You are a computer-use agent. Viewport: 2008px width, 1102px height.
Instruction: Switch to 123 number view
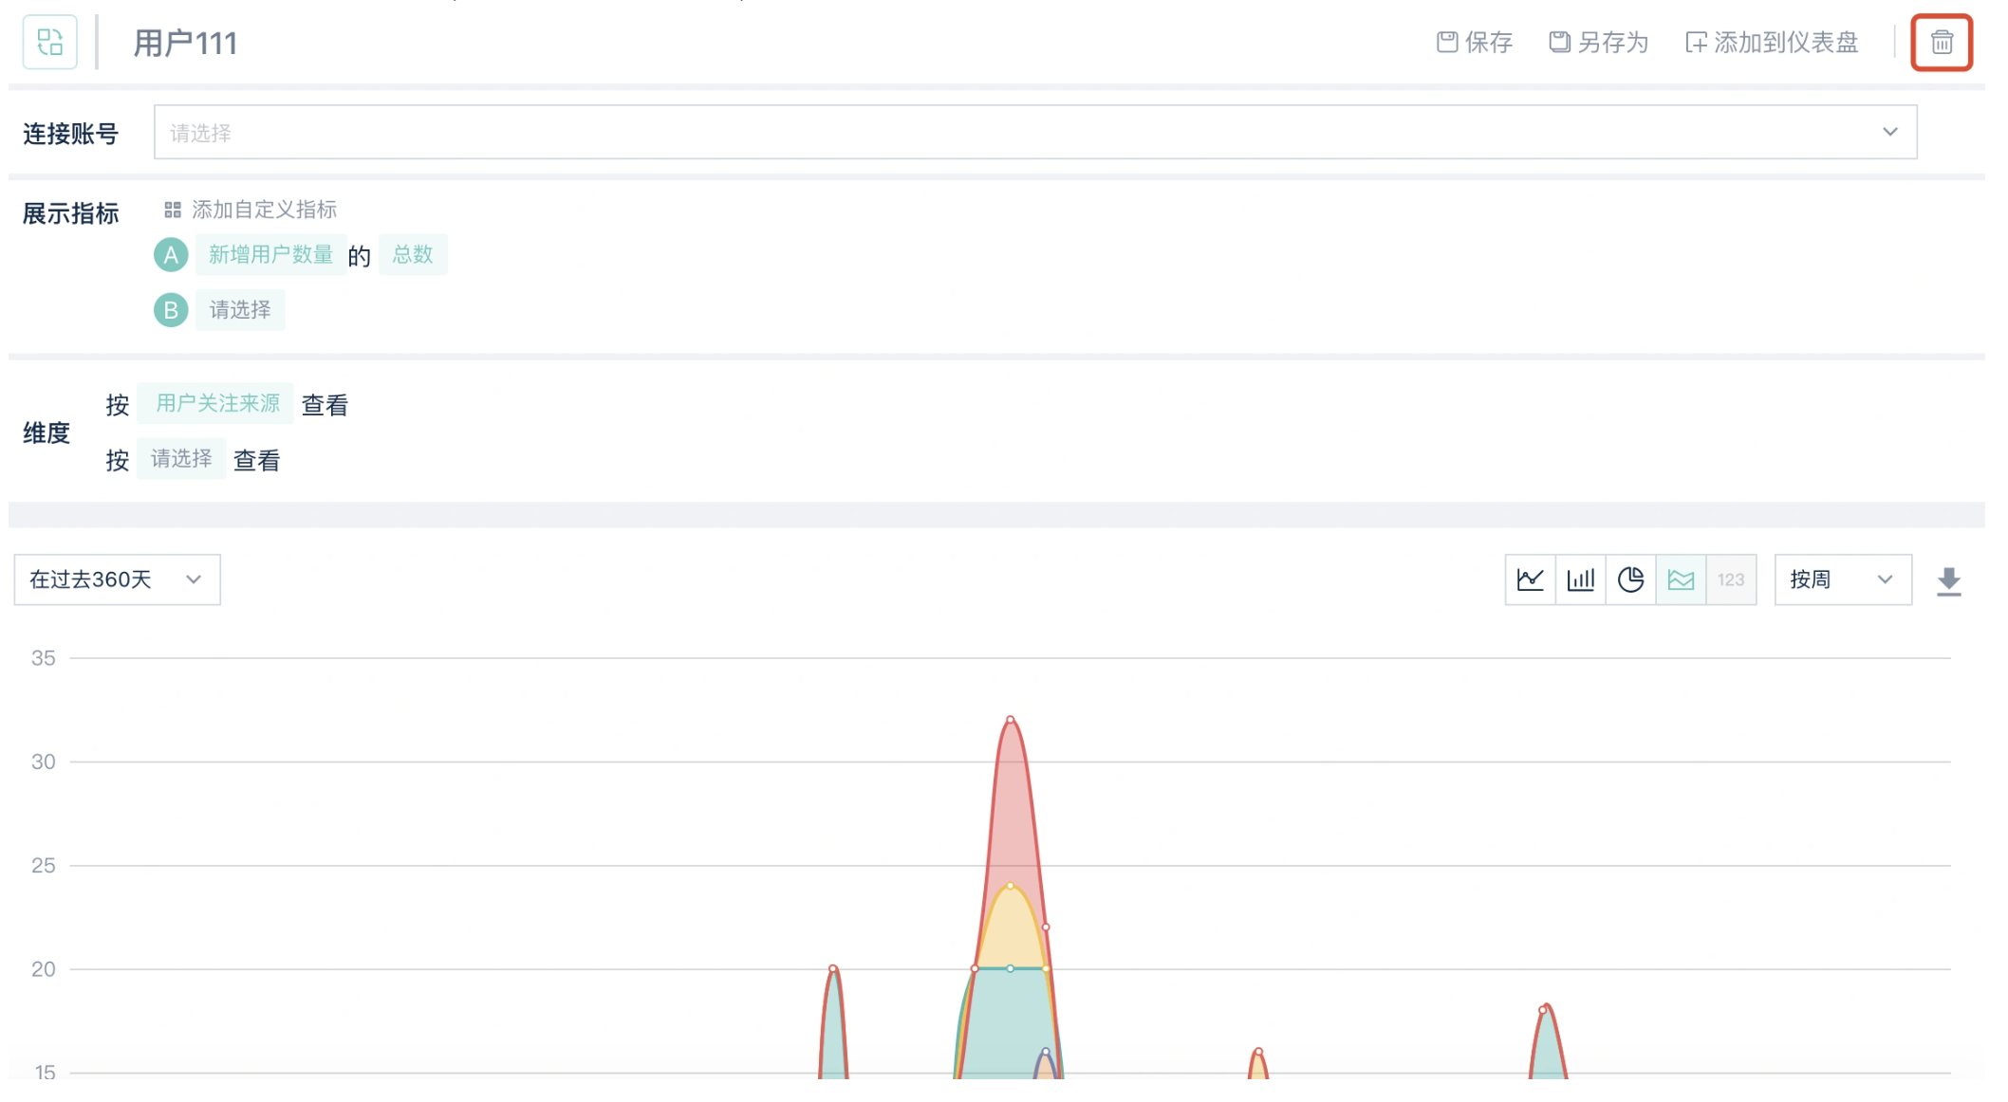click(x=1730, y=579)
